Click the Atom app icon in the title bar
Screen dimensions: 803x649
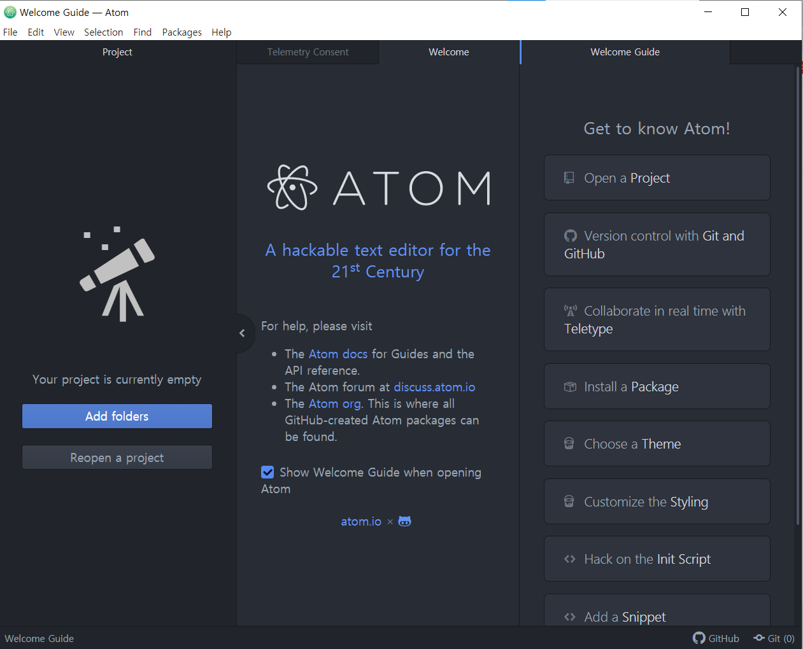pos(10,12)
